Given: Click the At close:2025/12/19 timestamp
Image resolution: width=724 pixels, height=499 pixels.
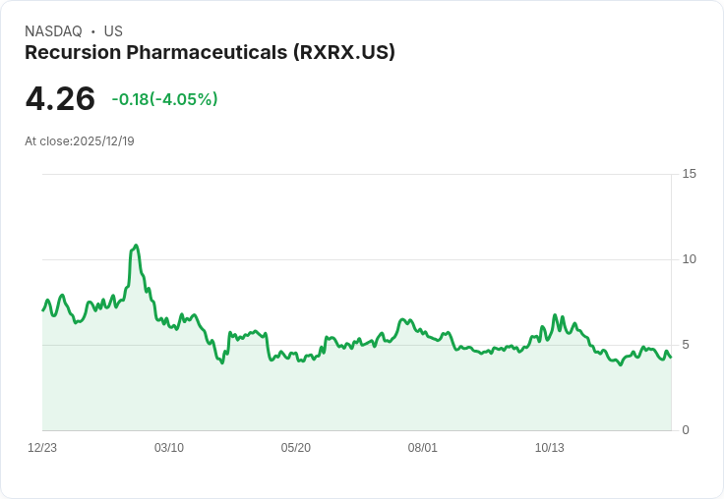Looking at the screenshot, I should (80, 141).
